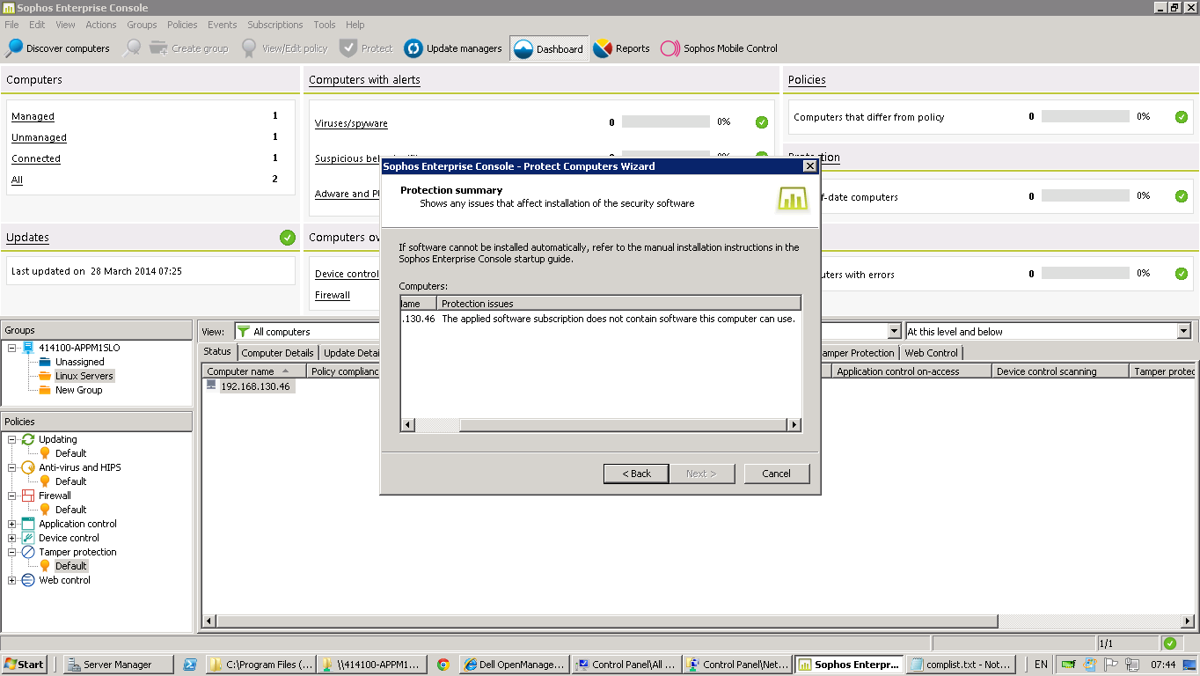Click the Back button in the wizard
Image resolution: width=1200 pixels, height=676 pixels.
[637, 474]
